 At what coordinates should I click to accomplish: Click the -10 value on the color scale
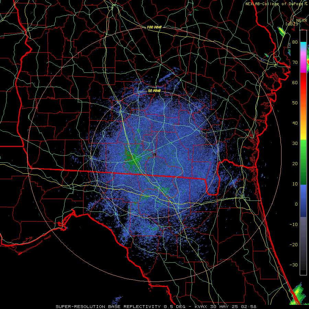294,225
